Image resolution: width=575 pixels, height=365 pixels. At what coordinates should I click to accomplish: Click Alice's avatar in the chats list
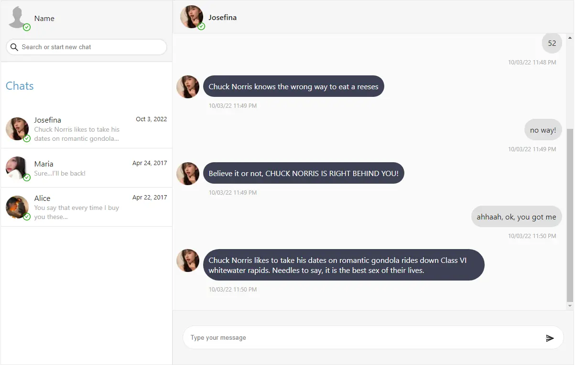(17, 207)
